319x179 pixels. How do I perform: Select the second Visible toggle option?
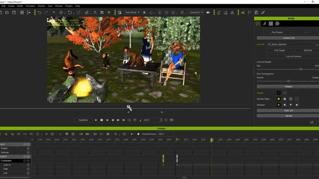(285, 93)
